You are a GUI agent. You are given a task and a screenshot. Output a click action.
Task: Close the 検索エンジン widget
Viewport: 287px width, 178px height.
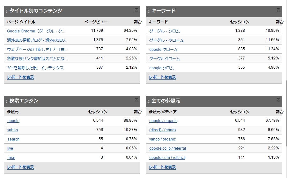pos(136,100)
